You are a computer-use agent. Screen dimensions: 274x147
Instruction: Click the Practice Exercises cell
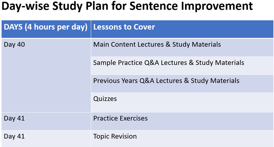(x=182, y=121)
